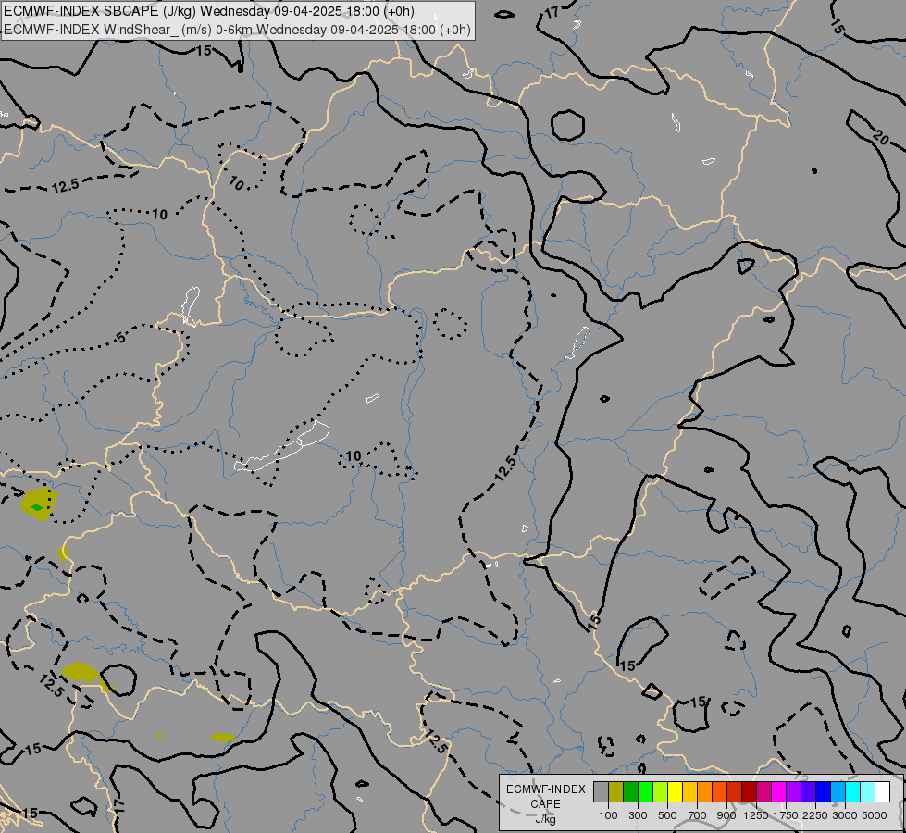Screen dimensions: 906x833
Task: Click the '5' wind shear contour label
Action: click(120, 338)
